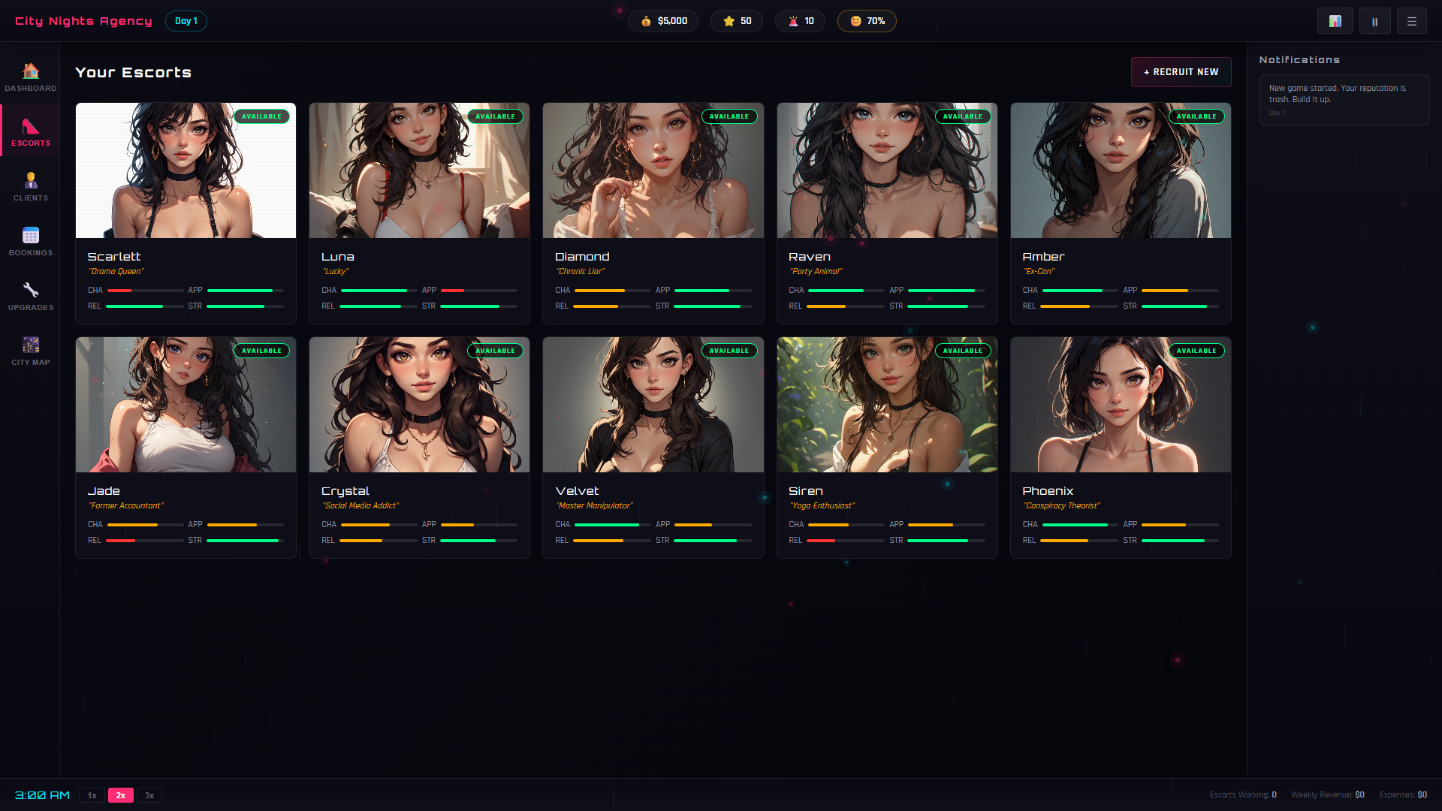1442x811 pixels.
Task: Click the Velvet name label
Action: coord(577,491)
